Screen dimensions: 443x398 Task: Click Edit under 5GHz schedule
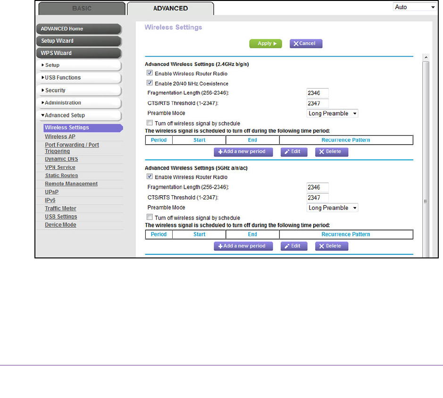click(294, 246)
